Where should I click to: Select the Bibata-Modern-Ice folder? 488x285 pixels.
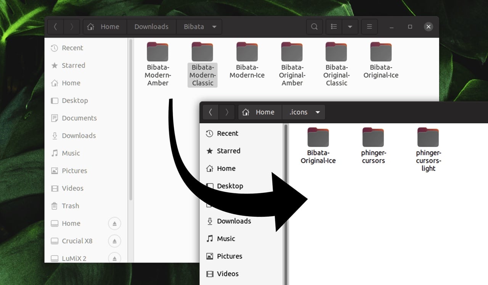click(247, 60)
